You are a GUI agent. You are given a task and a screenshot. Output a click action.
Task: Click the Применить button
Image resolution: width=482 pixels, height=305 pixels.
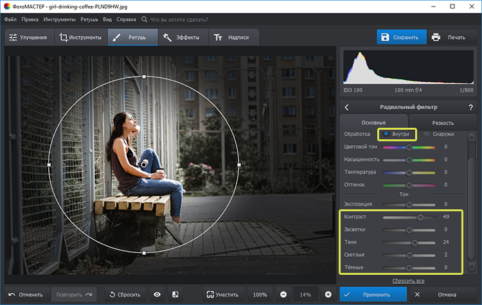[x=373, y=295]
